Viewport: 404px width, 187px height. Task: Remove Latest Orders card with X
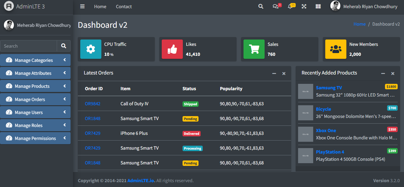pos(284,73)
